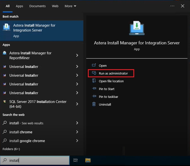Viewport: 190px width, 166px height.
Task: Click the SQL Server Installation Center icon
Action: click(x=4, y=102)
